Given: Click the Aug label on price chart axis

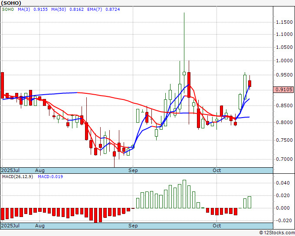Looking at the screenshot, I should [x=40, y=170].
